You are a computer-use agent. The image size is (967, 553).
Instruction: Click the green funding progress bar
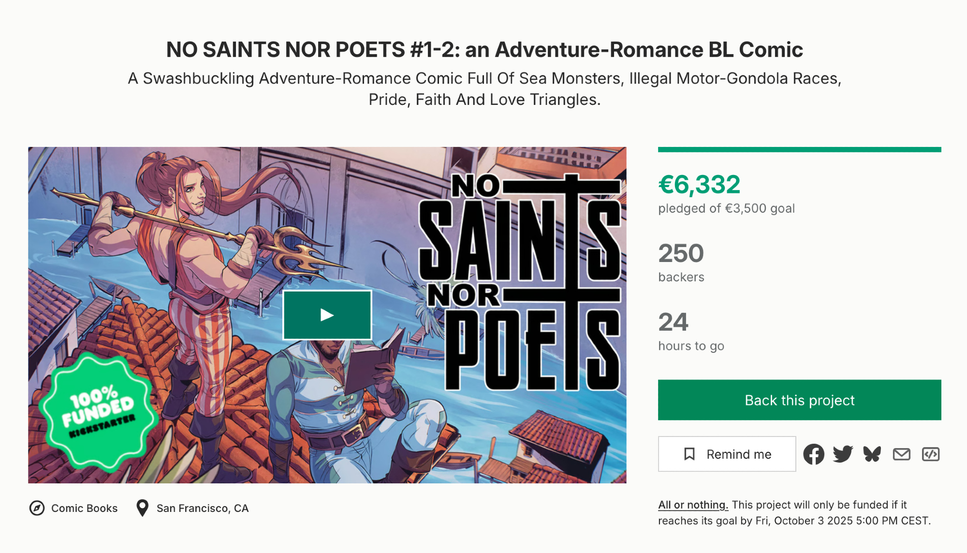tap(799, 150)
